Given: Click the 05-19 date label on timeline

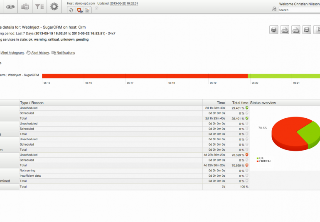Looking at the screenshot, I should pyautogui.click(x=213, y=83).
